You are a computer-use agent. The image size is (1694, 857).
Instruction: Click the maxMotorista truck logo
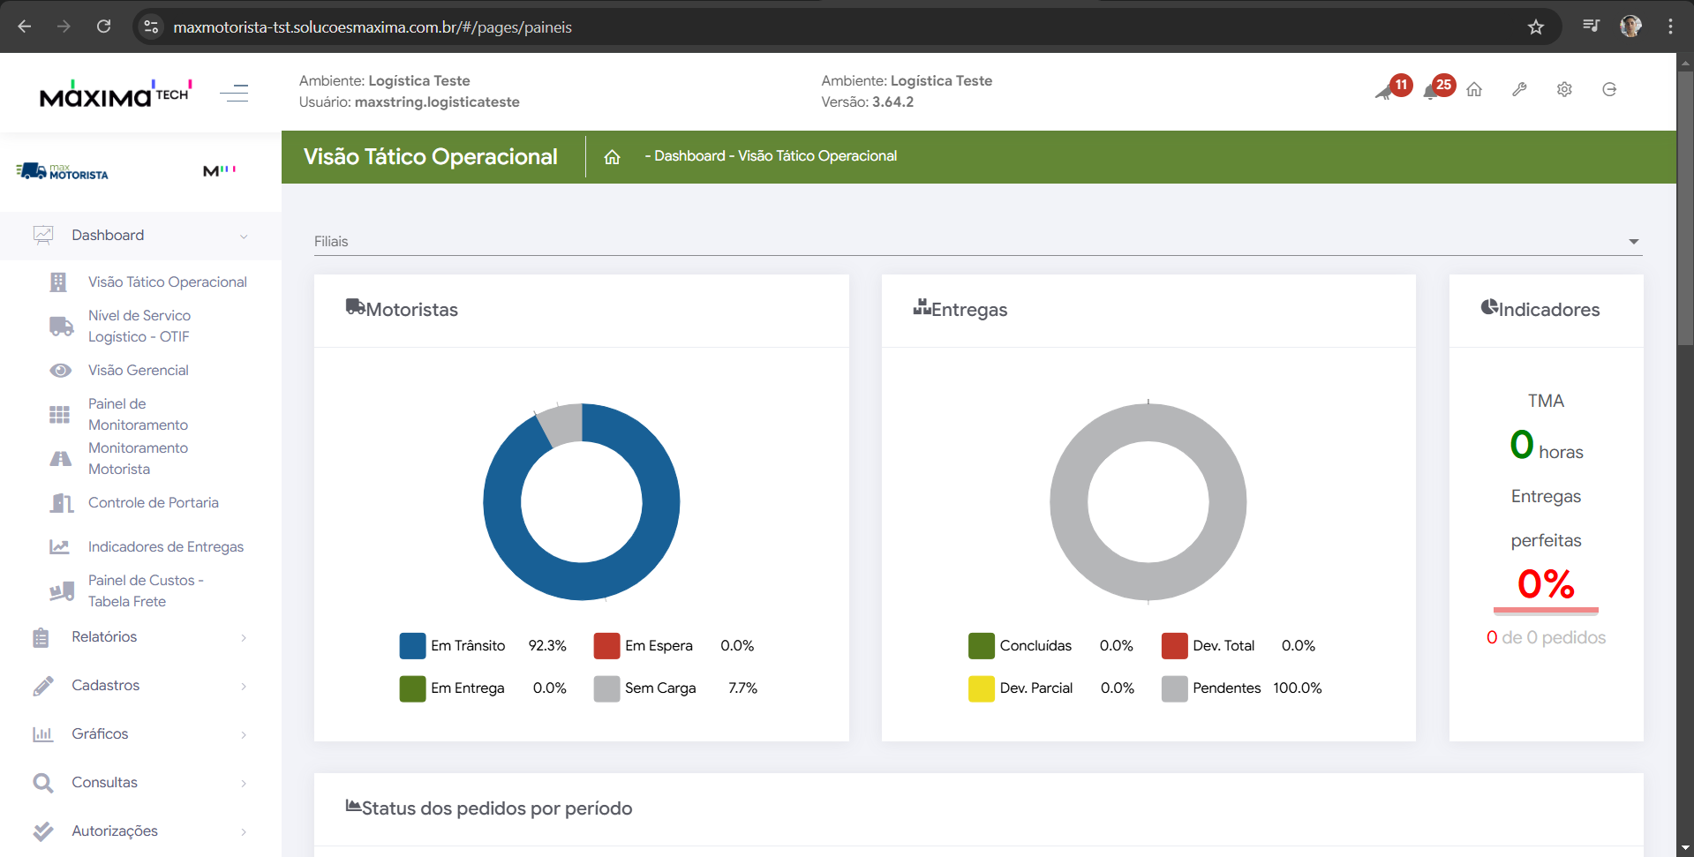point(62,171)
